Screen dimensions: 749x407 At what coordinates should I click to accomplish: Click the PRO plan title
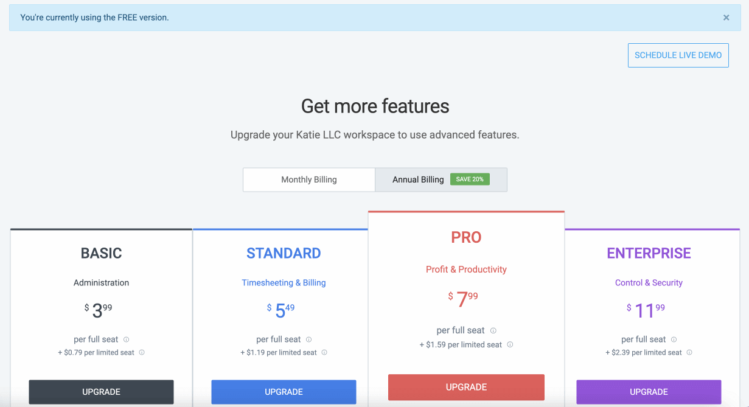coord(466,237)
